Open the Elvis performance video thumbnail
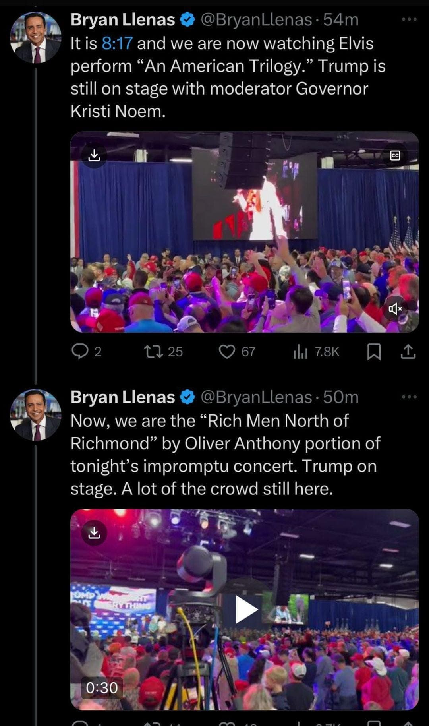429x726 pixels. point(245,238)
